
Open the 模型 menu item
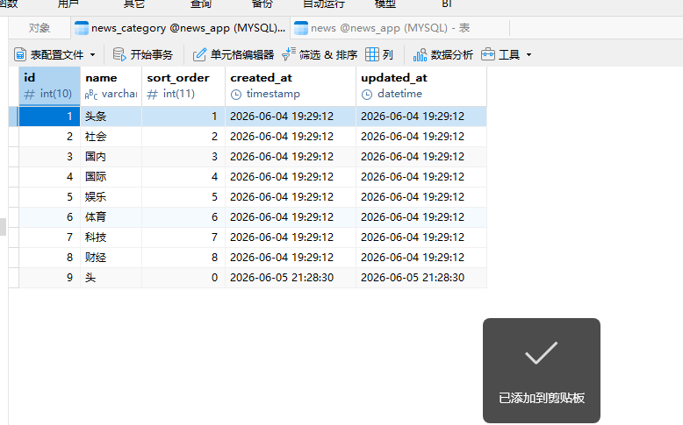pyautogui.click(x=385, y=4)
